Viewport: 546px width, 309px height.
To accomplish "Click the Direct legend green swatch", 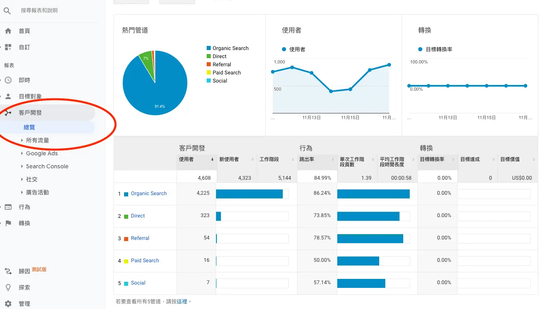I will [x=209, y=56].
